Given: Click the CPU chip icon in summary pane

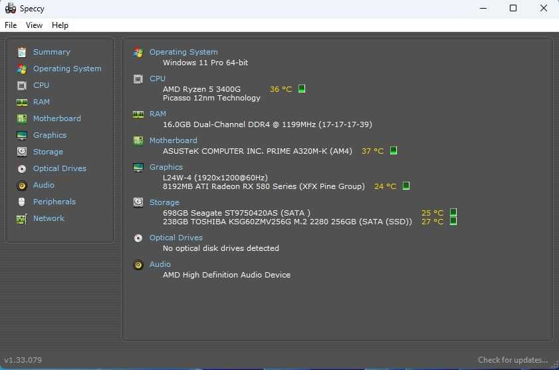Looking at the screenshot, I should pyautogui.click(x=138, y=79).
